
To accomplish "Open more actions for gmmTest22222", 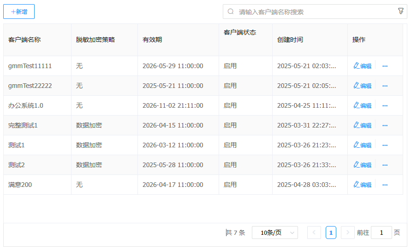I will click(x=385, y=86).
